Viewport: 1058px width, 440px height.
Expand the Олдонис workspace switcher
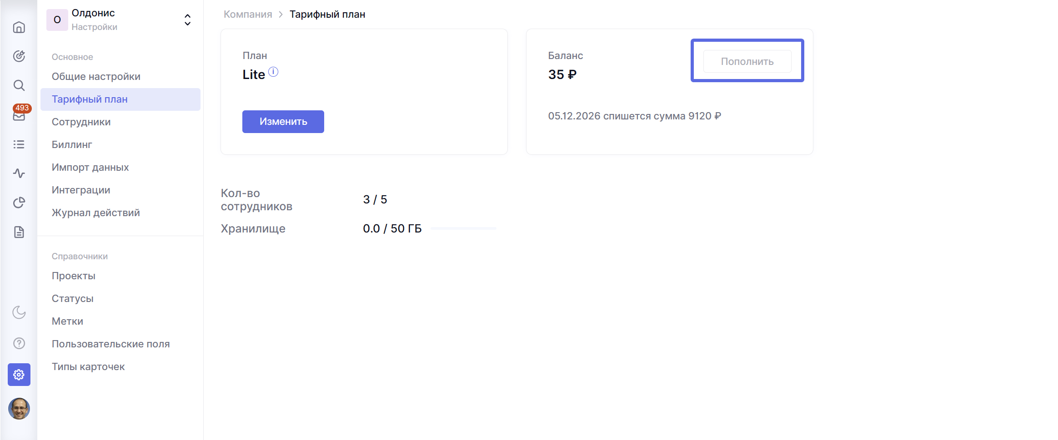(x=187, y=20)
